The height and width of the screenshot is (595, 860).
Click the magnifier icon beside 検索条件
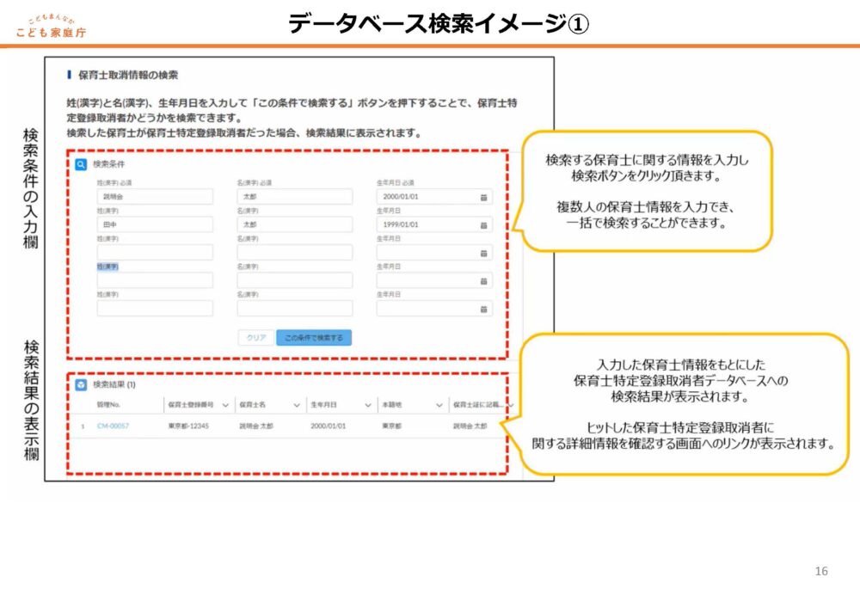[81, 163]
